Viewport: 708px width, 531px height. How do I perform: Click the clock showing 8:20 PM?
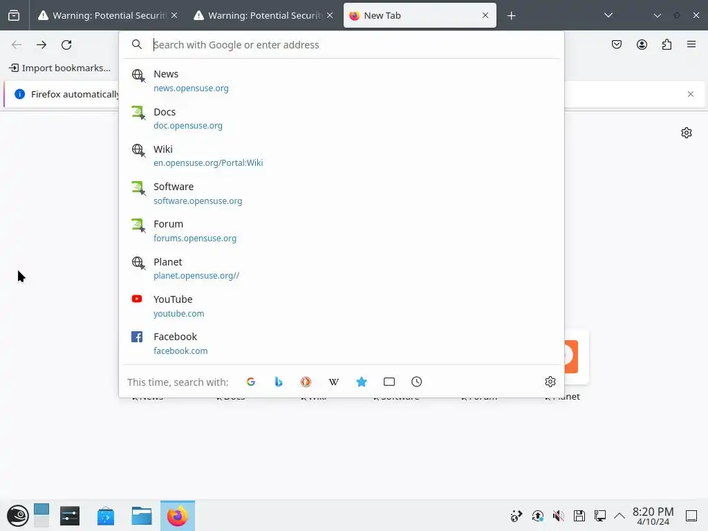click(653, 516)
